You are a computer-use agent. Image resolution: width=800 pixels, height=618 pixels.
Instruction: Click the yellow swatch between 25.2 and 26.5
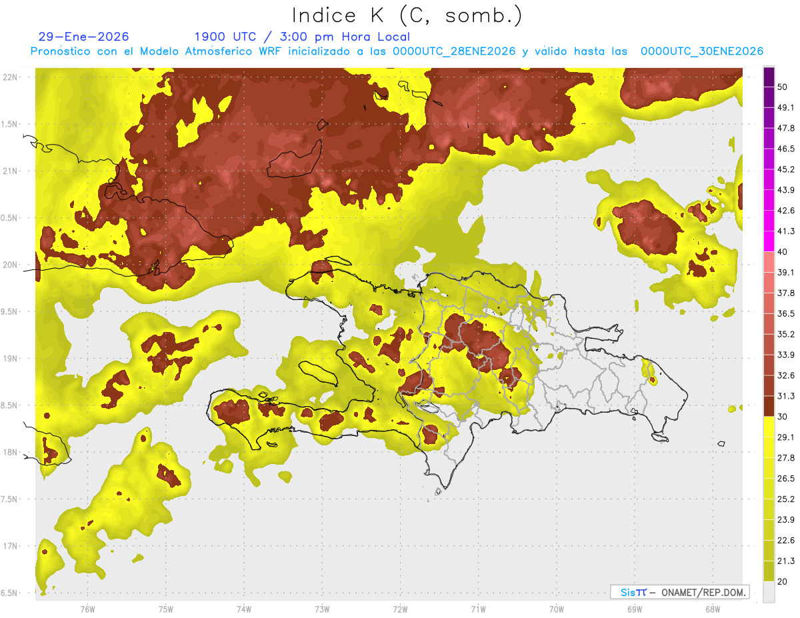pos(769,489)
